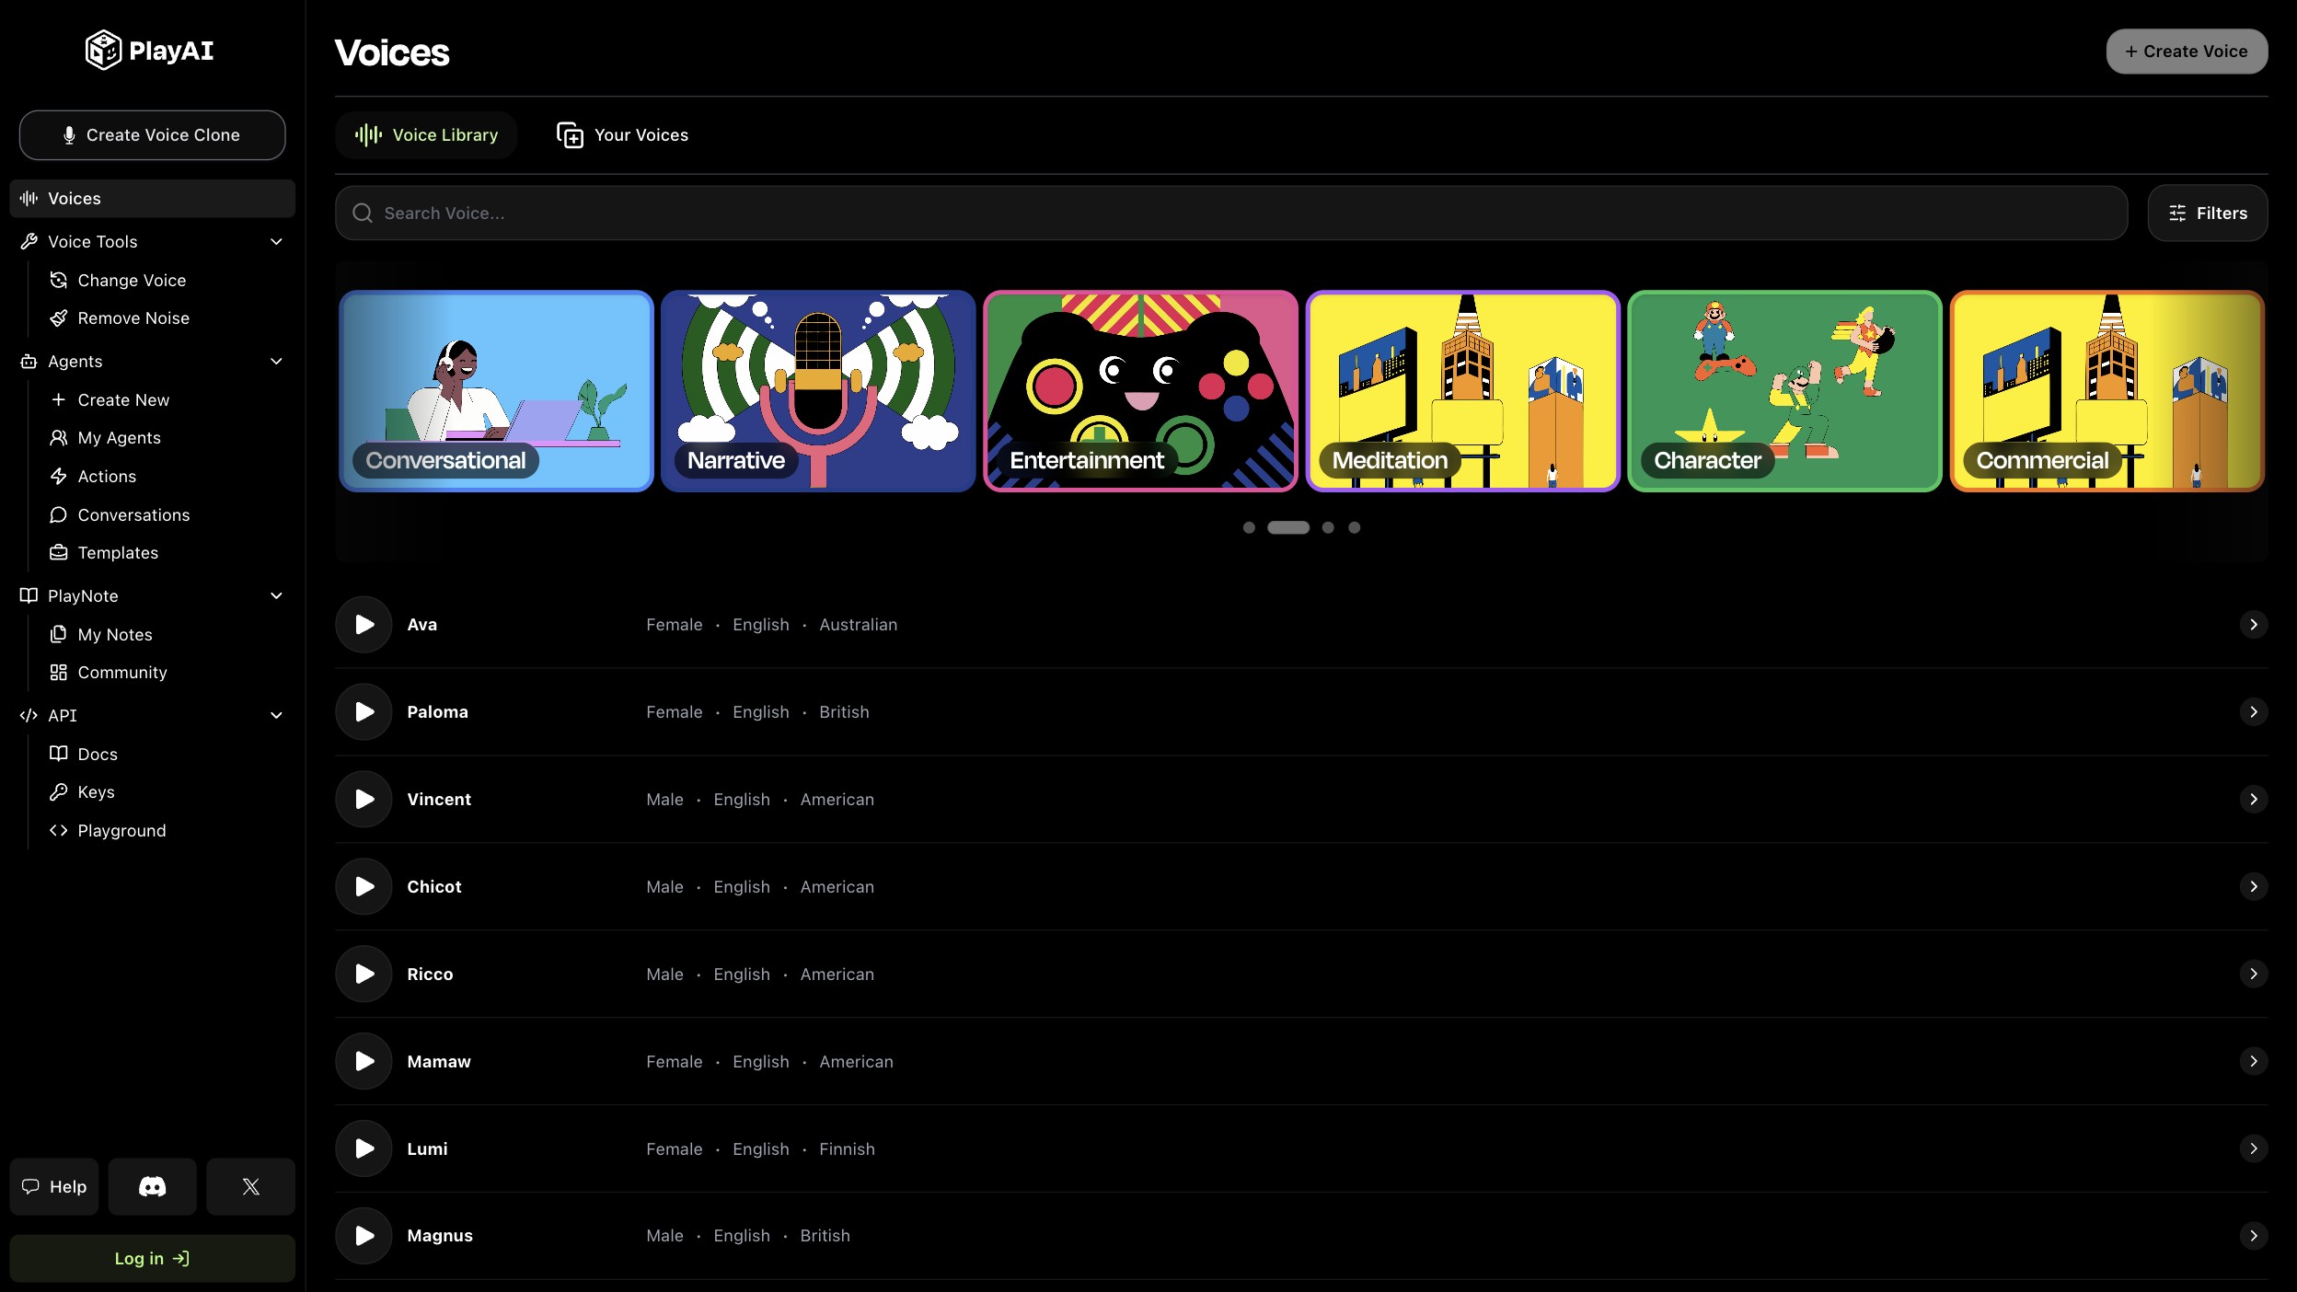Click the Create Voice button
The image size is (2297, 1292).
click(x=2187, y=52)
